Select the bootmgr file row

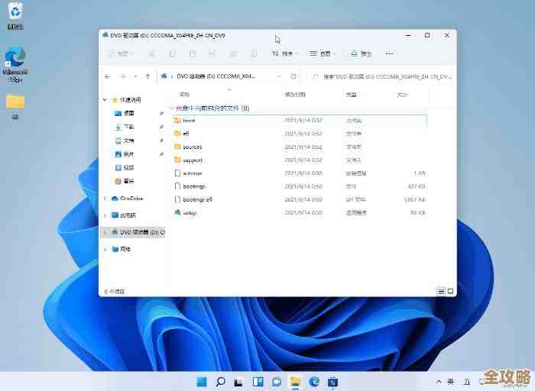pos(300,186)
